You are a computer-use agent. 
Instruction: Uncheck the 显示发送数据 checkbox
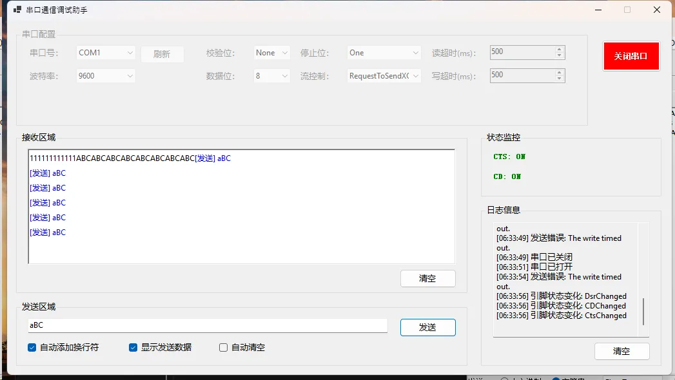coord(133,348)
